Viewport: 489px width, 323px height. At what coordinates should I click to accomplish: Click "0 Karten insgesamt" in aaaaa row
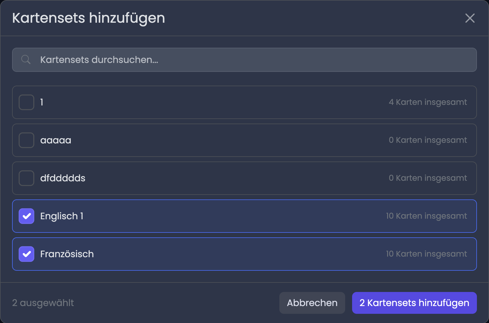pyautogui.click(x=428, y=140)
